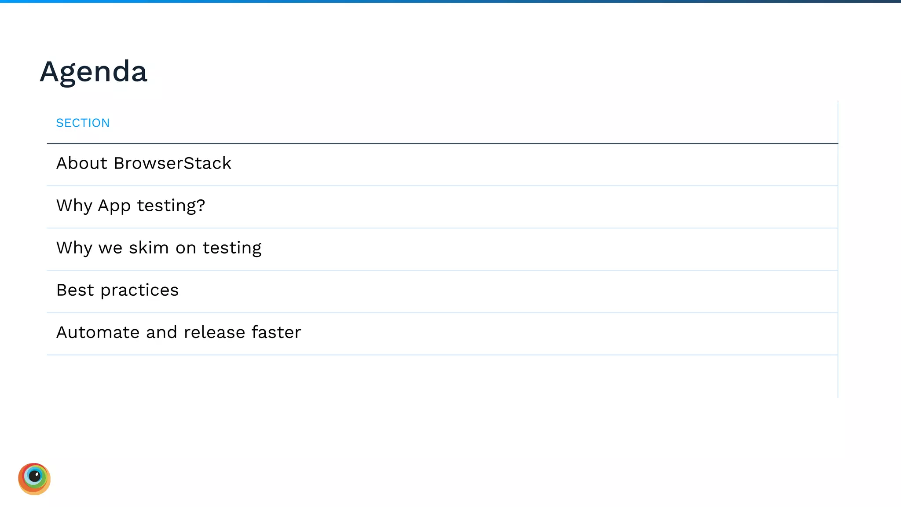Click the word faster in last row
901x507 pixels.
[x=276, y=332]
